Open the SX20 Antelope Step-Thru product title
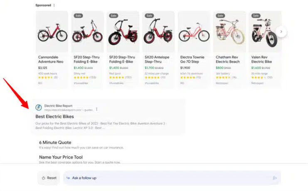 coord(157,60)
